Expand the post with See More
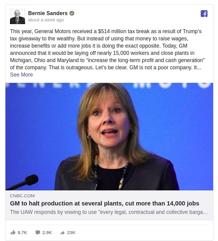This screenshot has width=218, height=241. (21, 75)
